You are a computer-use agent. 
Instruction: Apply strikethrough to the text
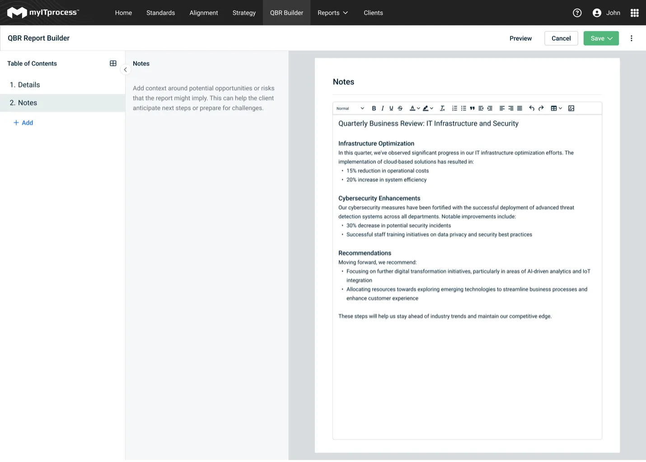(400, 108)
